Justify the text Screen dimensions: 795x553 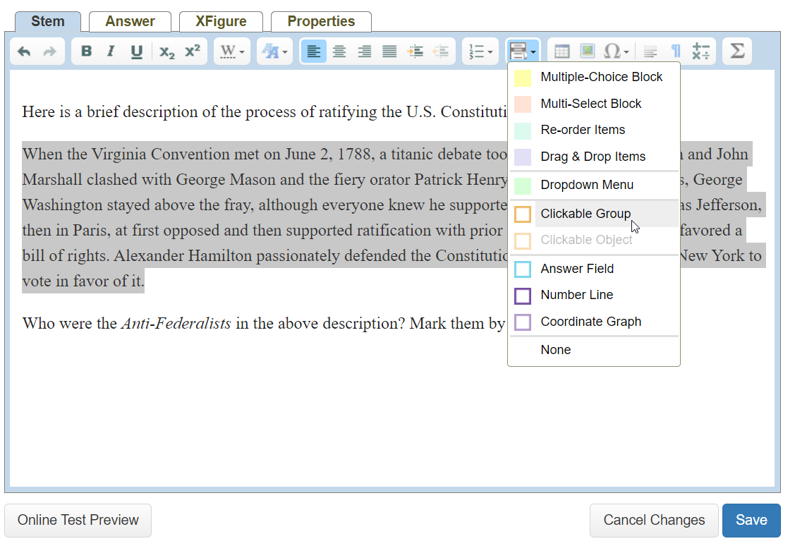389,51
